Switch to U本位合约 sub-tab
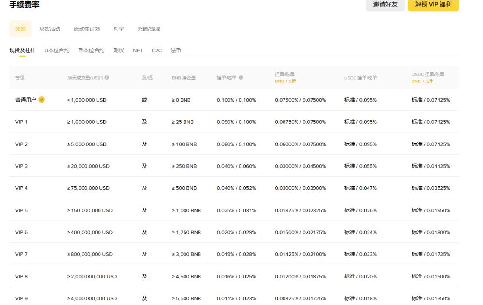This screenshot has height=305, width=483. (x=58, y=50)
